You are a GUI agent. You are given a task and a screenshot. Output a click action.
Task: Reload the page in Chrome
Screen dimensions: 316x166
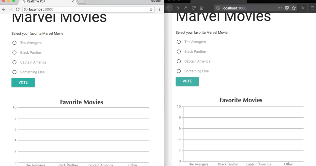[18, 10]
